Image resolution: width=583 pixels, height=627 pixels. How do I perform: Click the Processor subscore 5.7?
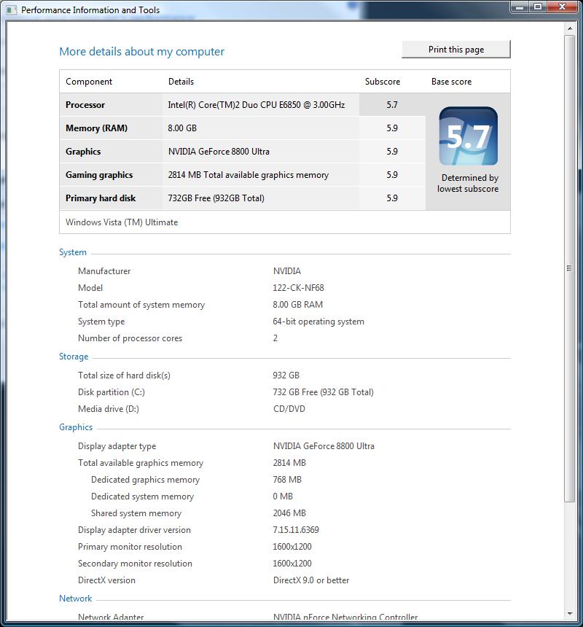392,105
